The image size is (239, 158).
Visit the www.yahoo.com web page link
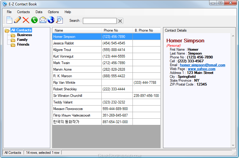[x=202, y=69]
